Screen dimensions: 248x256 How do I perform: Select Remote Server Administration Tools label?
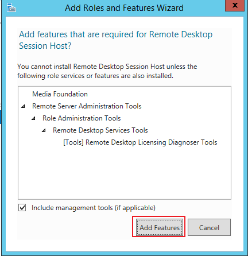coord(87,106)
